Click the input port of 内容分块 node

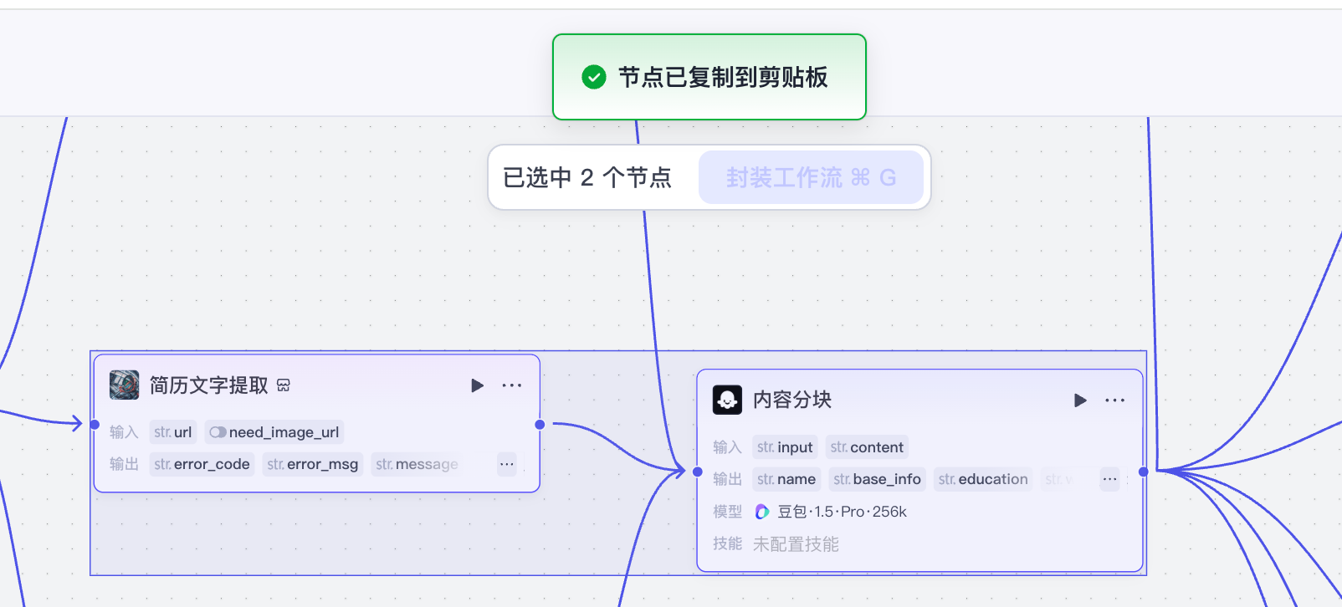click(x=698, y=472)
